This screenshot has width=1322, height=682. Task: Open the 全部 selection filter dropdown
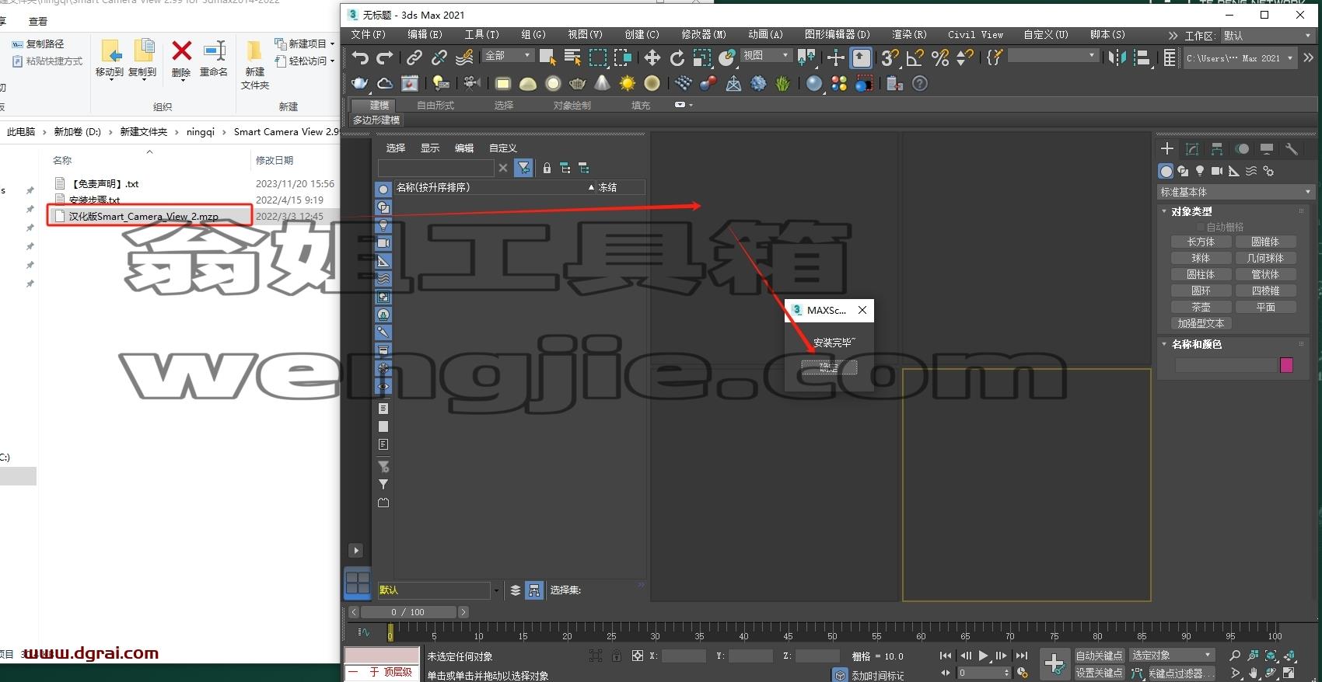point(508,55)
